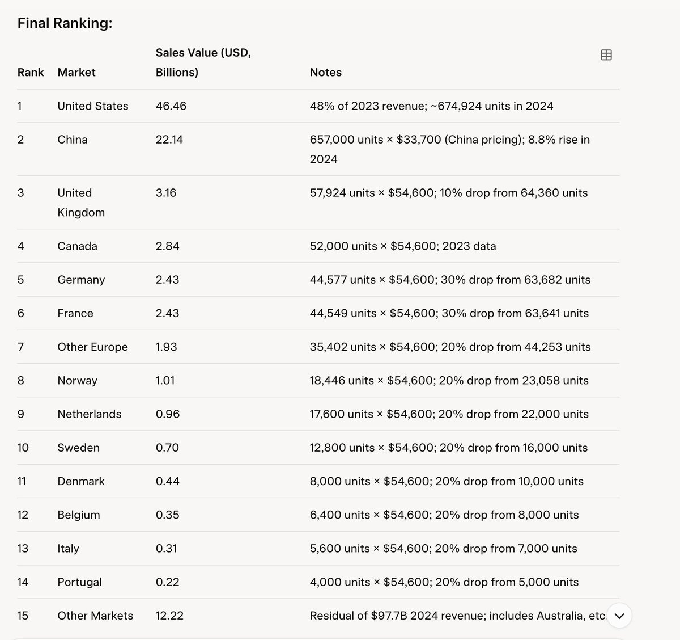This screenshot has height=640, width=680.
Task: Select the 'Canada' market cell
Action: 78,246
